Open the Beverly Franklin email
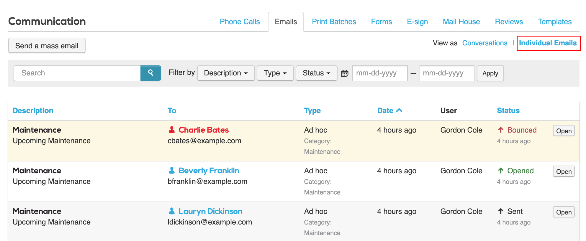The image size is (586, 241). coord(564,171)
